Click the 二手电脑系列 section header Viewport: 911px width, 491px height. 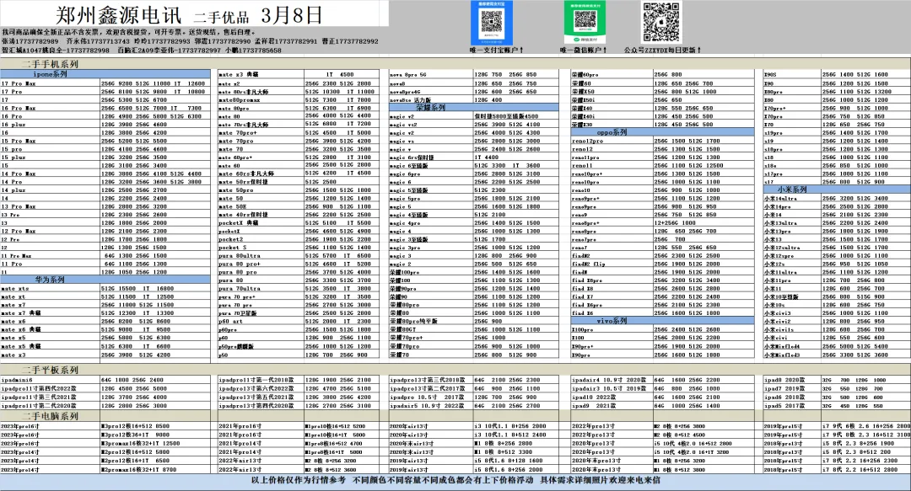[50, 416]
